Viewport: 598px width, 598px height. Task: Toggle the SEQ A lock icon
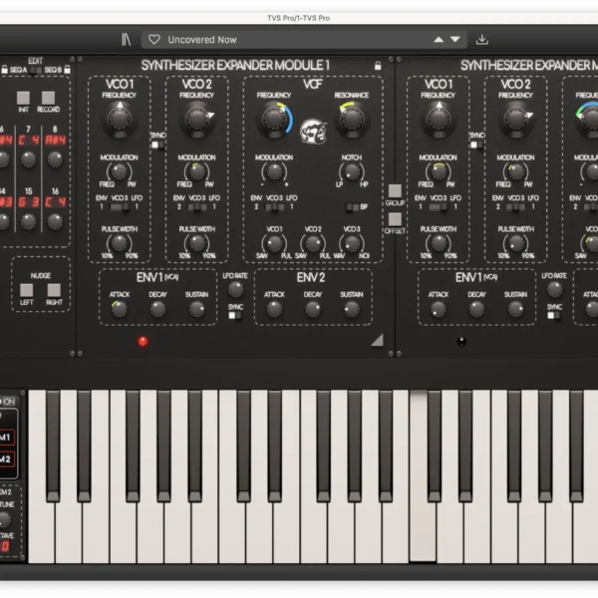(x=5, y=70)
